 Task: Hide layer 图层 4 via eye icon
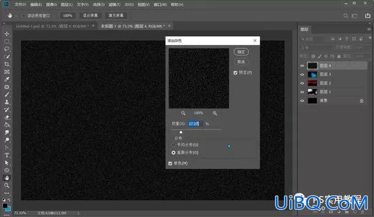302,66
